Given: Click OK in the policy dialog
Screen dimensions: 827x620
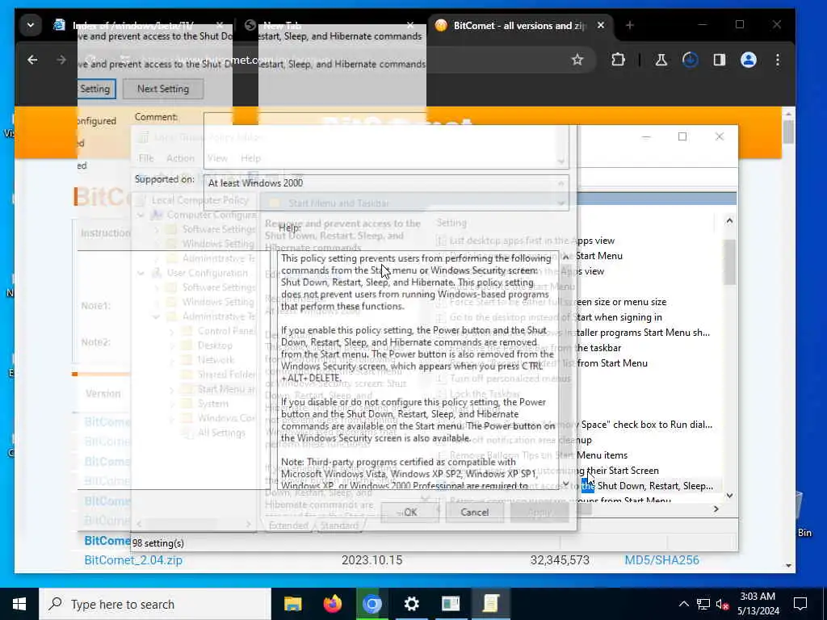Looking at the screenshot, I should coord(409,512).
